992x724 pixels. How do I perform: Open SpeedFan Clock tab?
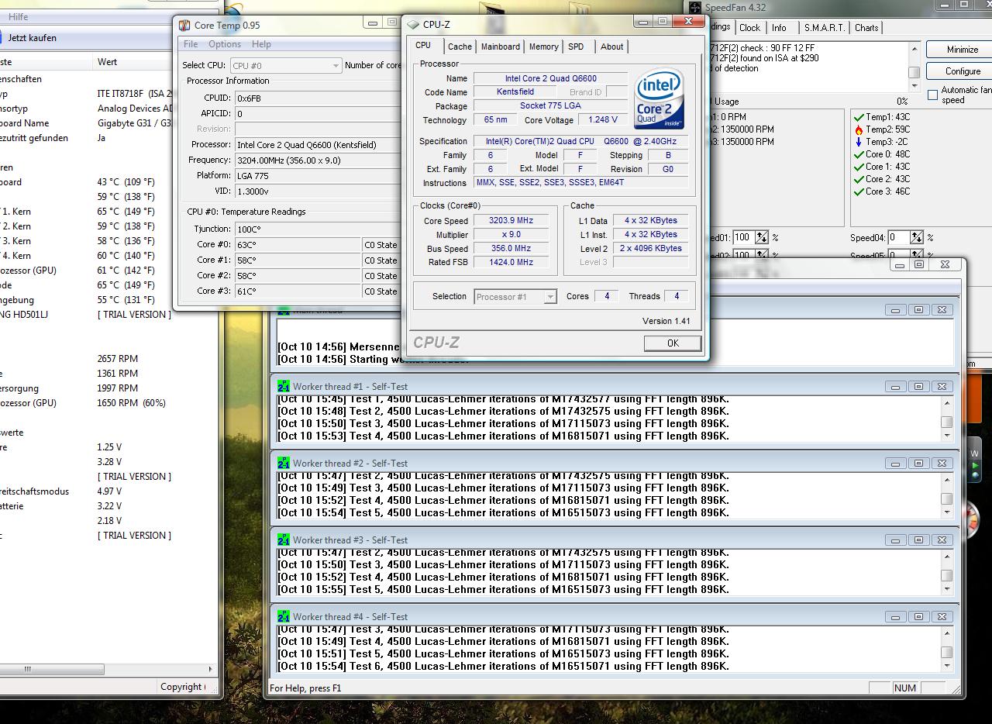[749, 27]
